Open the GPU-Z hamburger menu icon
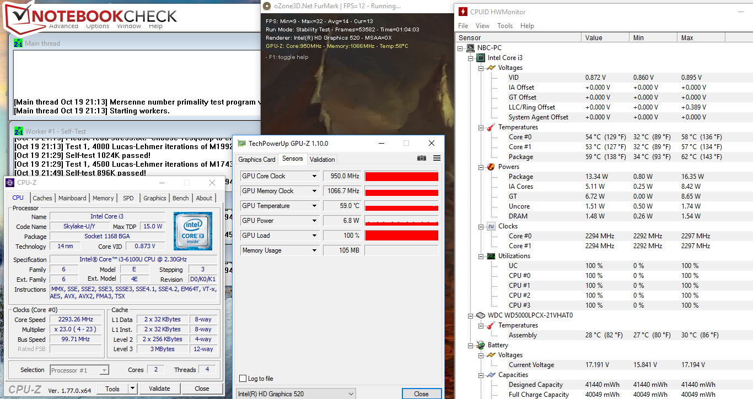753x399 pixels. pos(437,158)
